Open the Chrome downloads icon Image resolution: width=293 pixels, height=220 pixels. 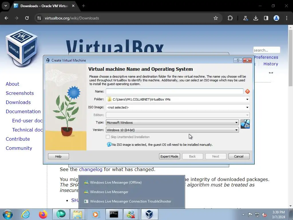[x=256, y=18]
